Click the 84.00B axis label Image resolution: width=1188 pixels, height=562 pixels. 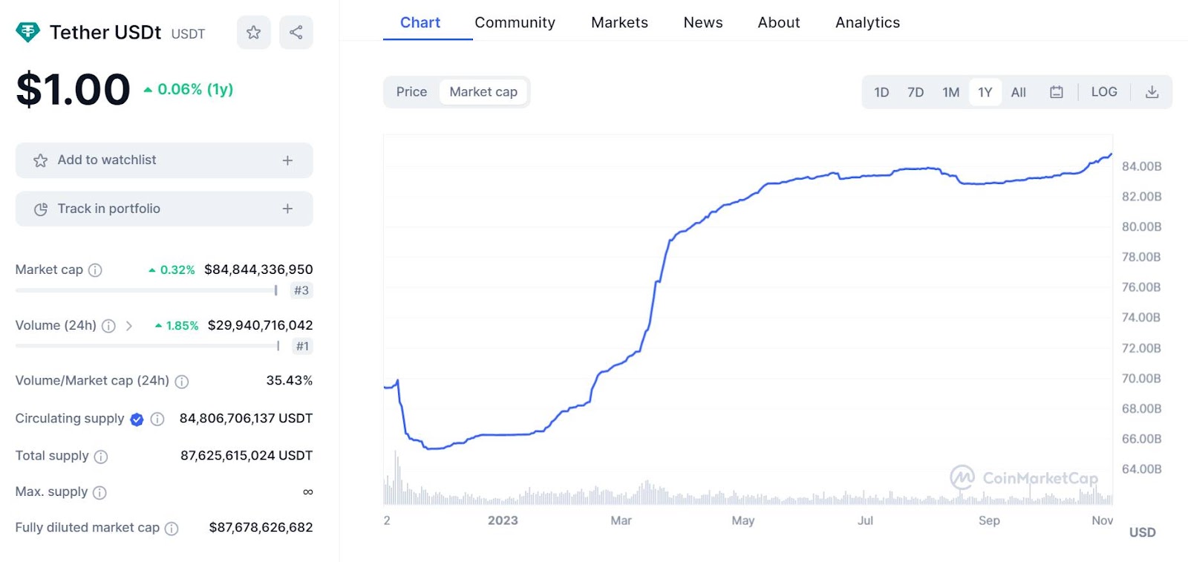pos(1141,166)
